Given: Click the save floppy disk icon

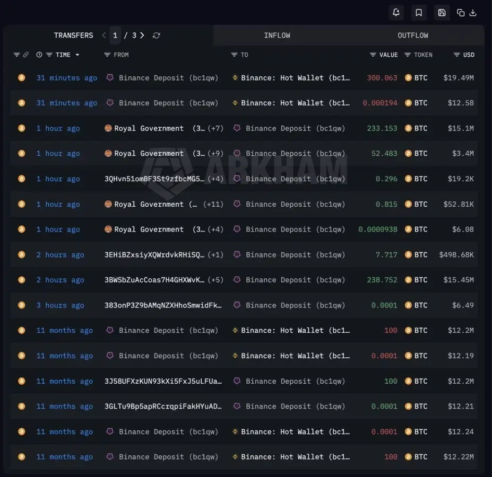Looking at the screenshot, I should click(x=442, y=13).
